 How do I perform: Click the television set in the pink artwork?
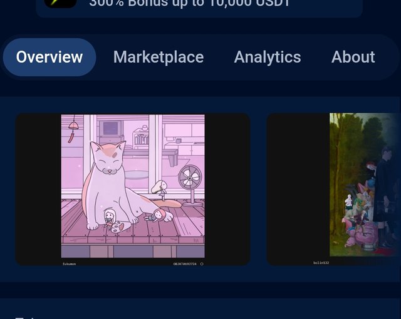[x=111, y=129]
